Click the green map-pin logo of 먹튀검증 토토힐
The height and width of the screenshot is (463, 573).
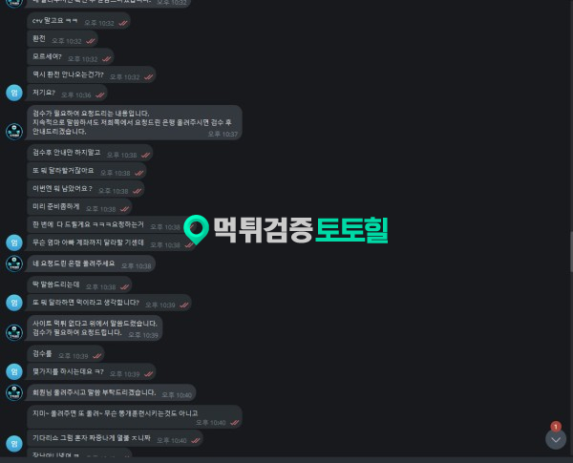coord(196,229)
